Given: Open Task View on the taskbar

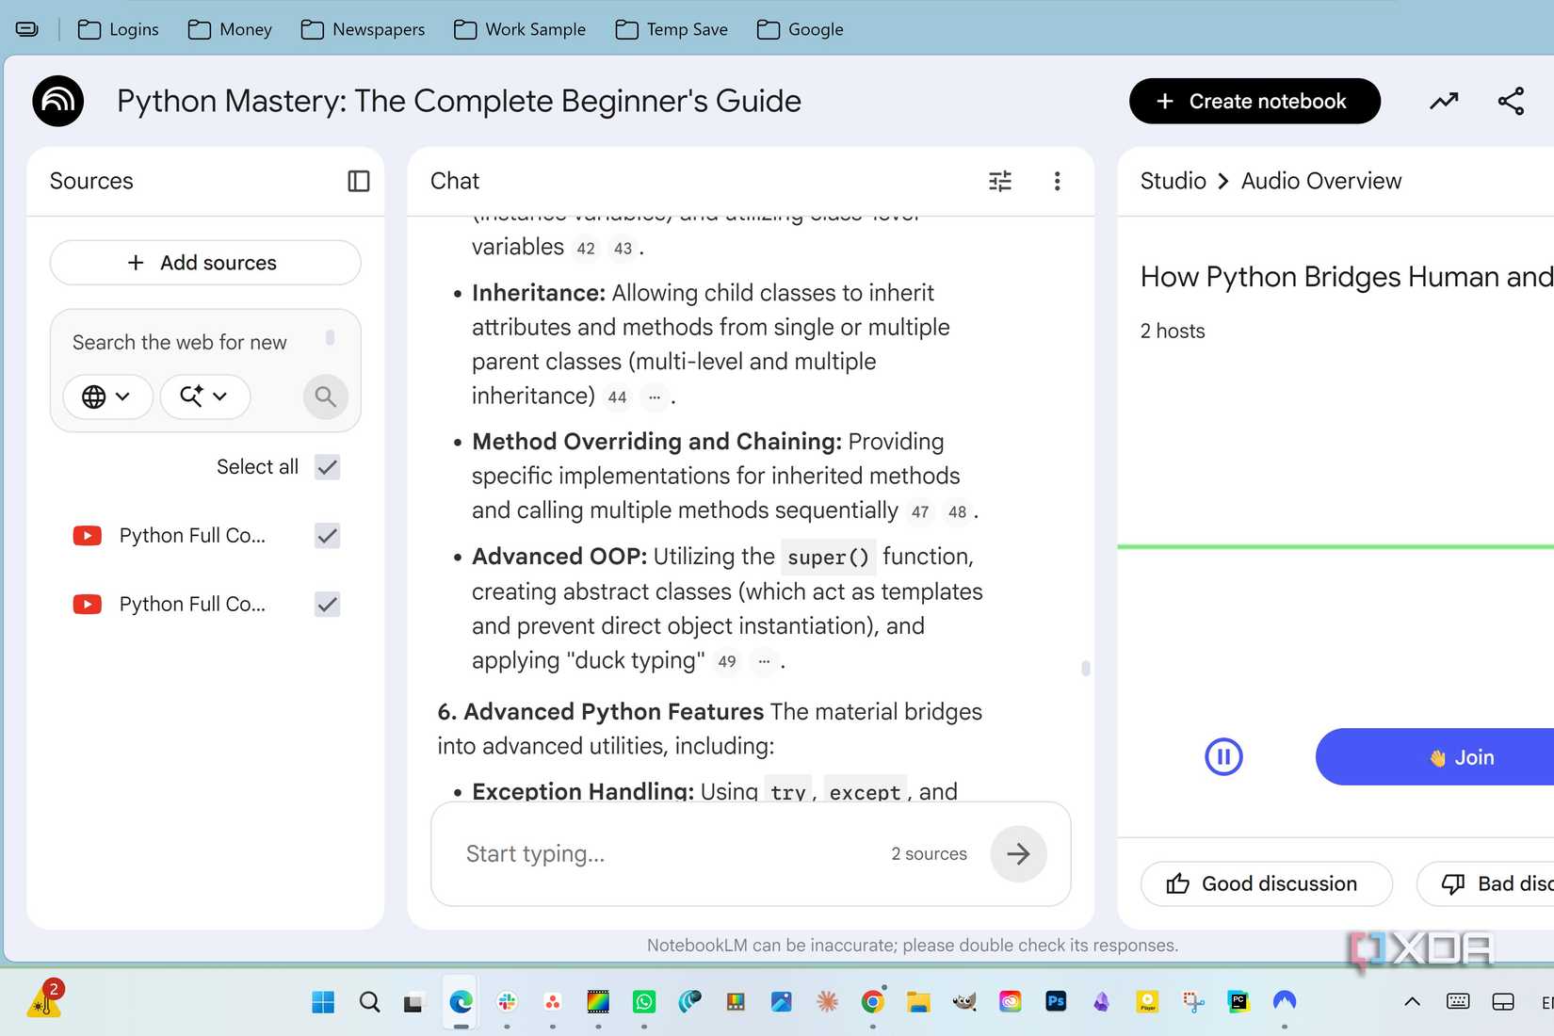Looking at the screenshot, I should [x=413, y=1003].
